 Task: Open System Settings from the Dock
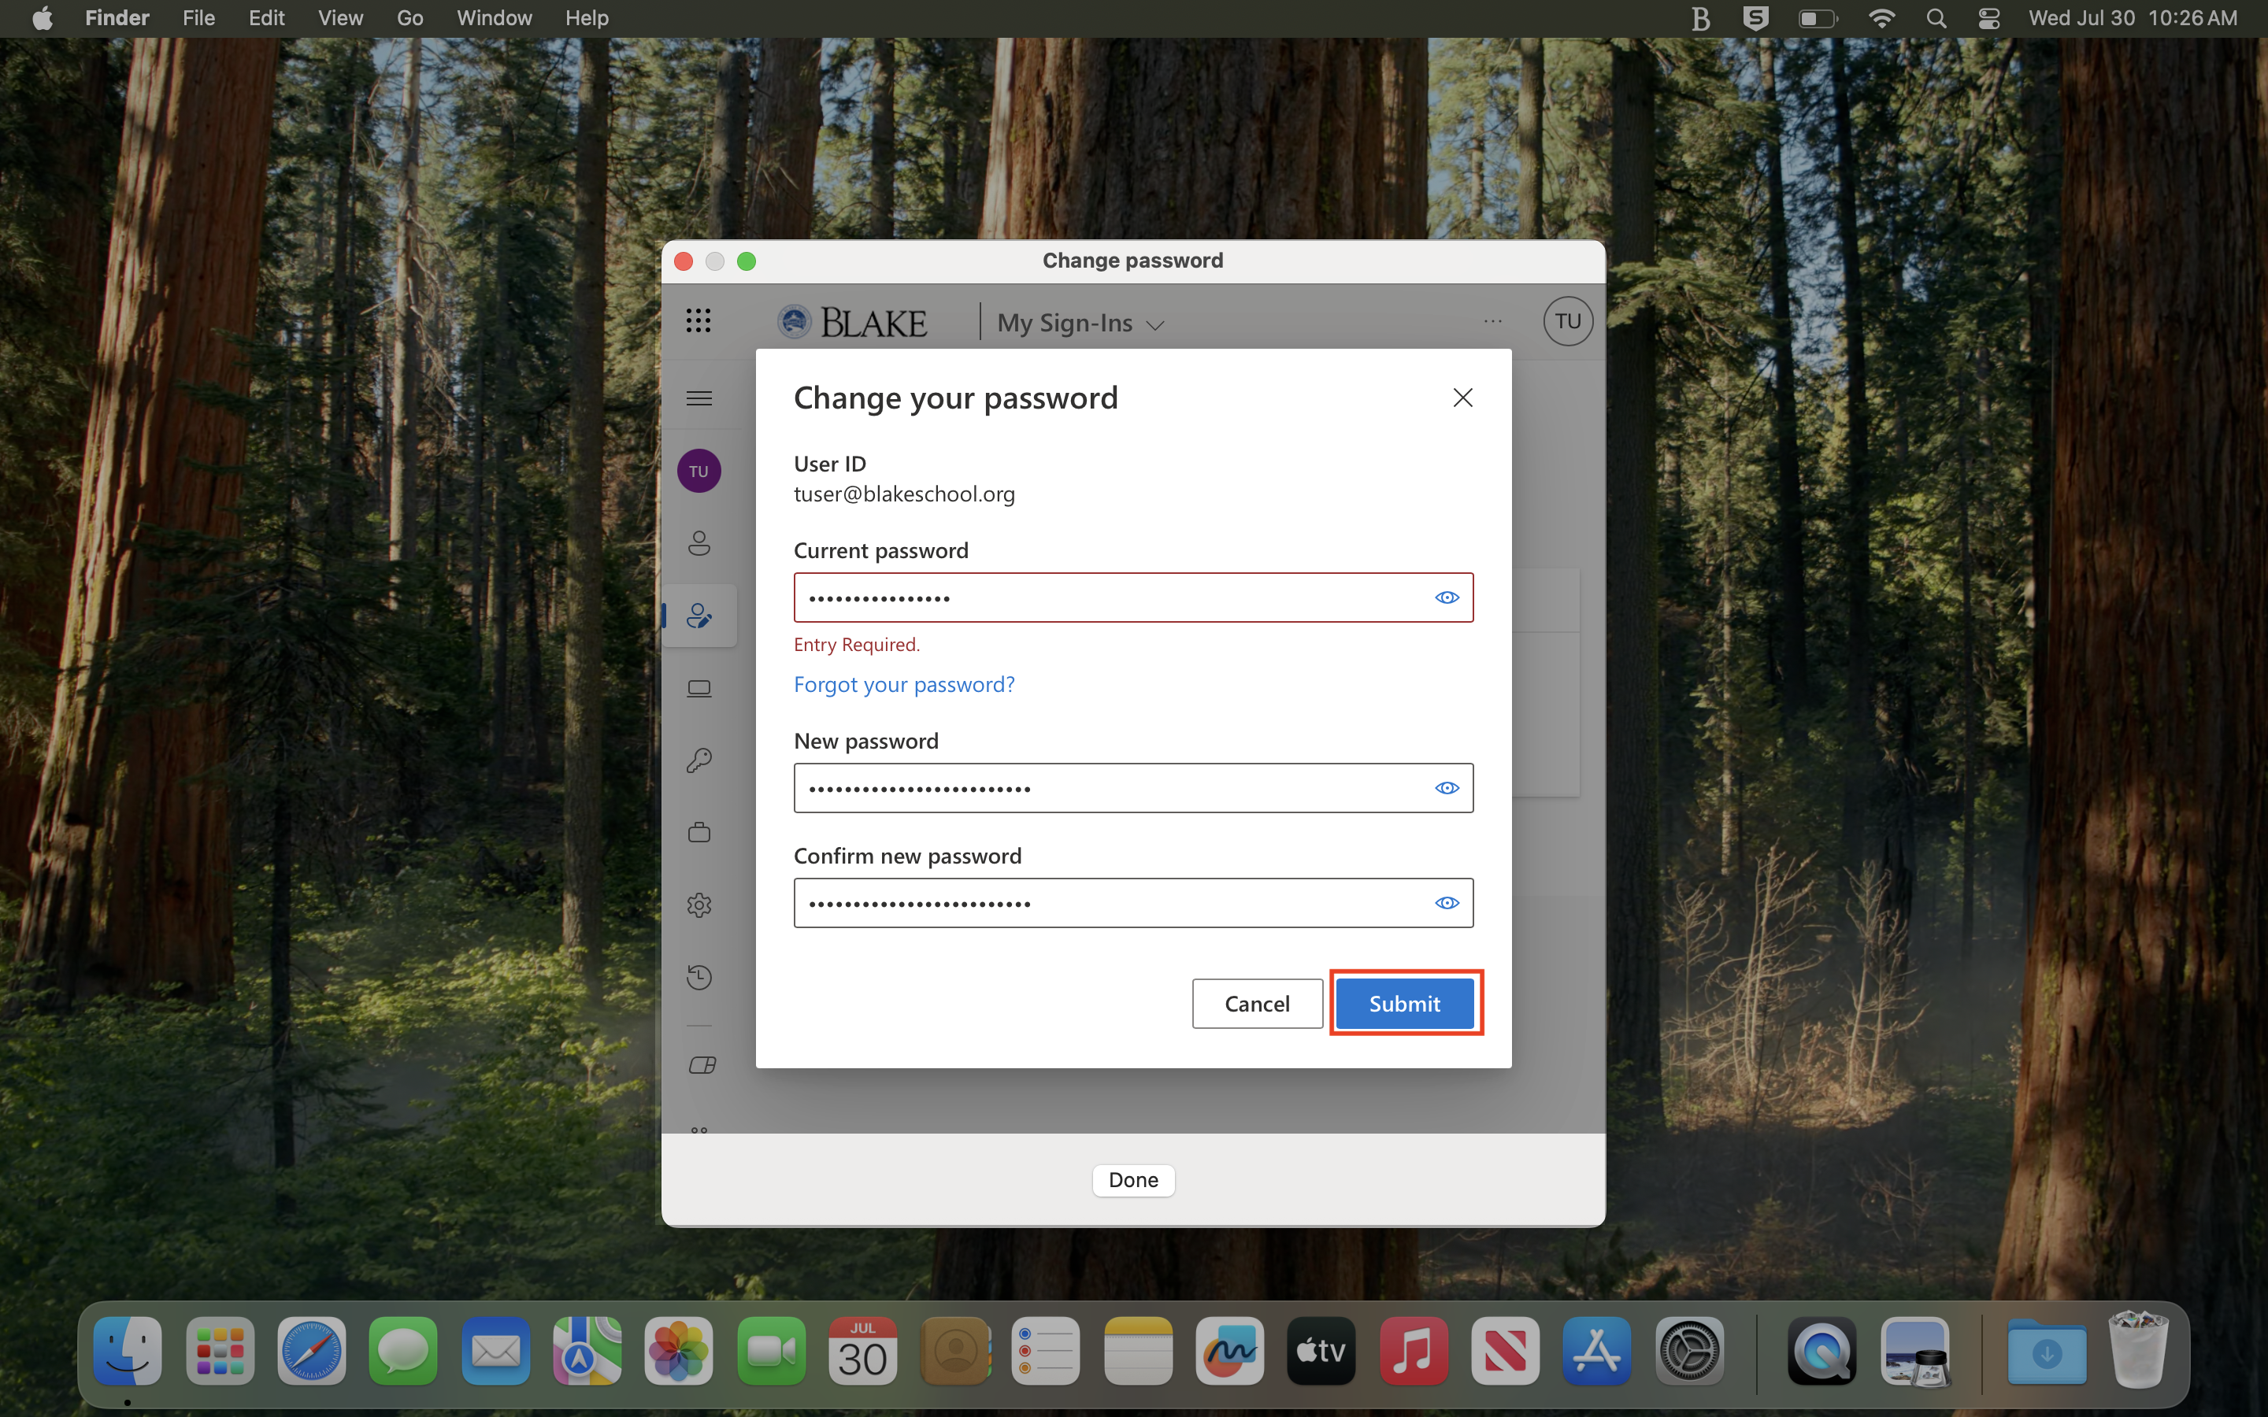coord(1689,1350)
